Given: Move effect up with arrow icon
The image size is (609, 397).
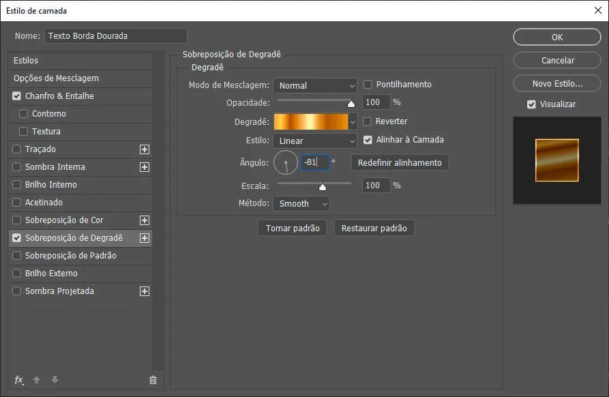Looking at the screenshot, I should point(37,380).
